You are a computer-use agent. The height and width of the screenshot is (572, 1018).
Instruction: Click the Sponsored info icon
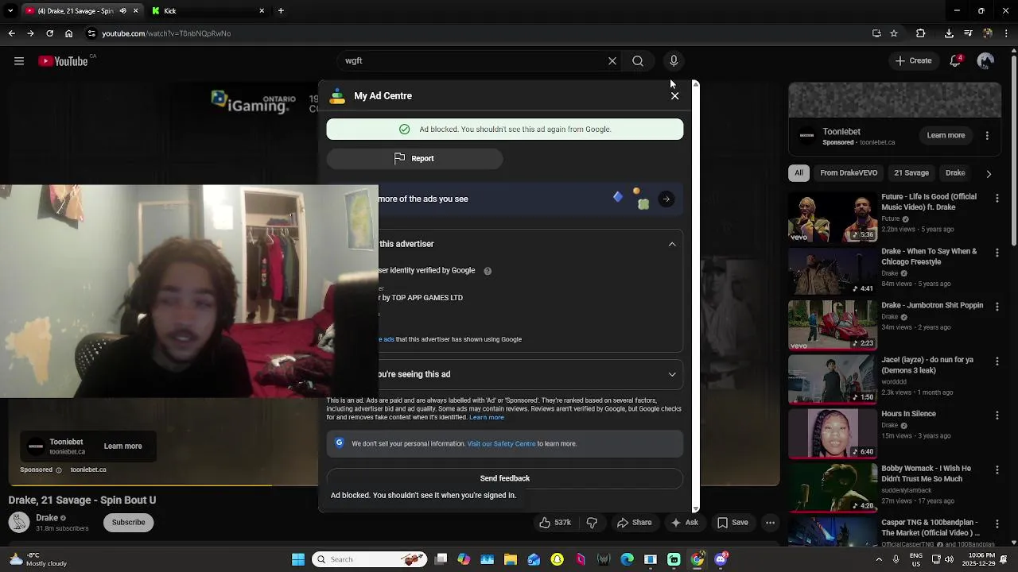[59, 470]
